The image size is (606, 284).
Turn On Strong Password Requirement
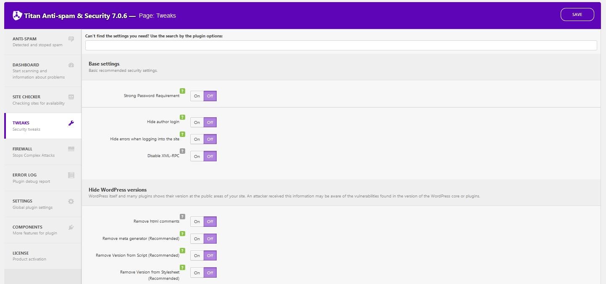tap(197, 96)
